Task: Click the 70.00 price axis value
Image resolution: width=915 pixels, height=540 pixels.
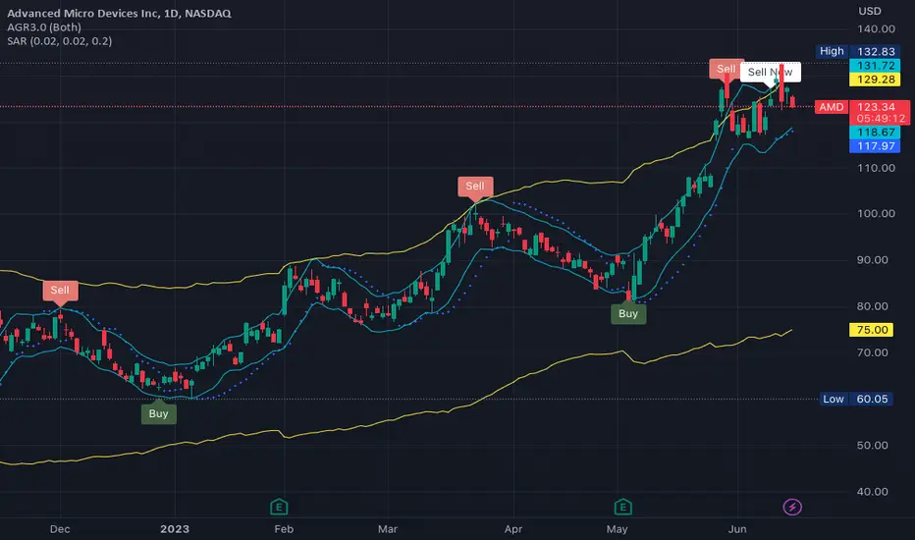Action: point(873,352)
